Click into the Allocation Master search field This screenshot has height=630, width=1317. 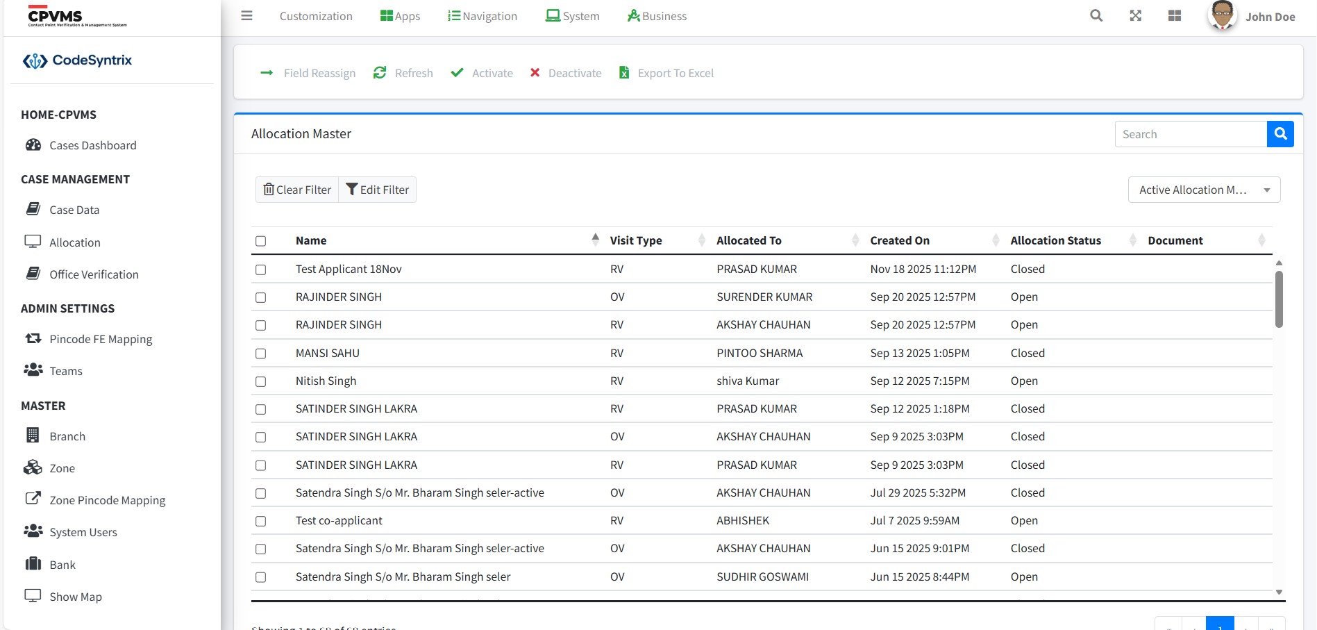click(x=1190, y=134)
